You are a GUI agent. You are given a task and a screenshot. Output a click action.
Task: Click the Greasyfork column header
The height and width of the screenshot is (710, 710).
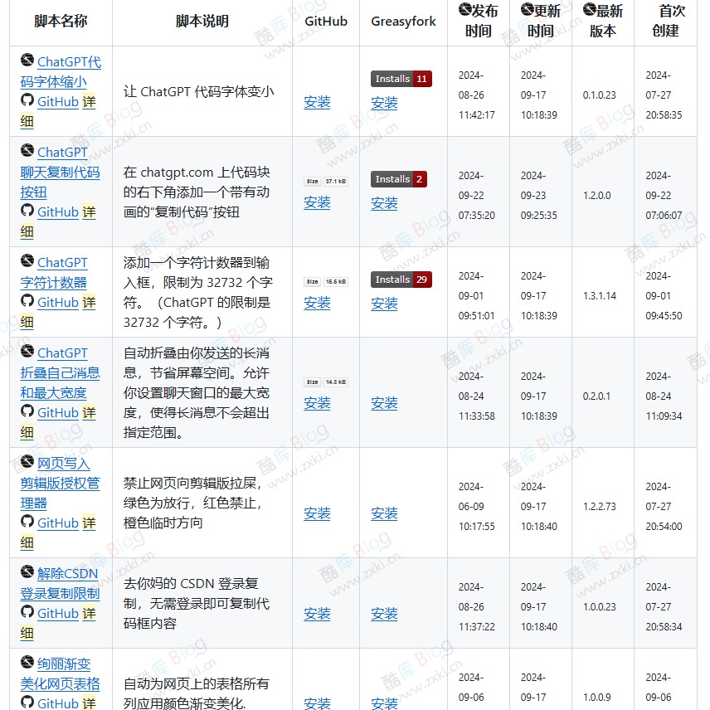pos(403,22)
